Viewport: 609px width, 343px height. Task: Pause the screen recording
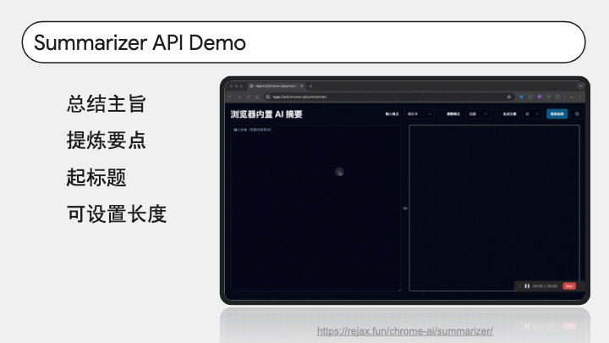click(527, 286)
